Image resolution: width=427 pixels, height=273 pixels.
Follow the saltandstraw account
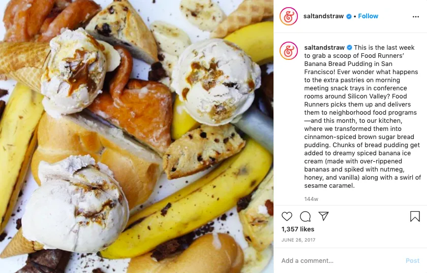[x=368, y=16]
